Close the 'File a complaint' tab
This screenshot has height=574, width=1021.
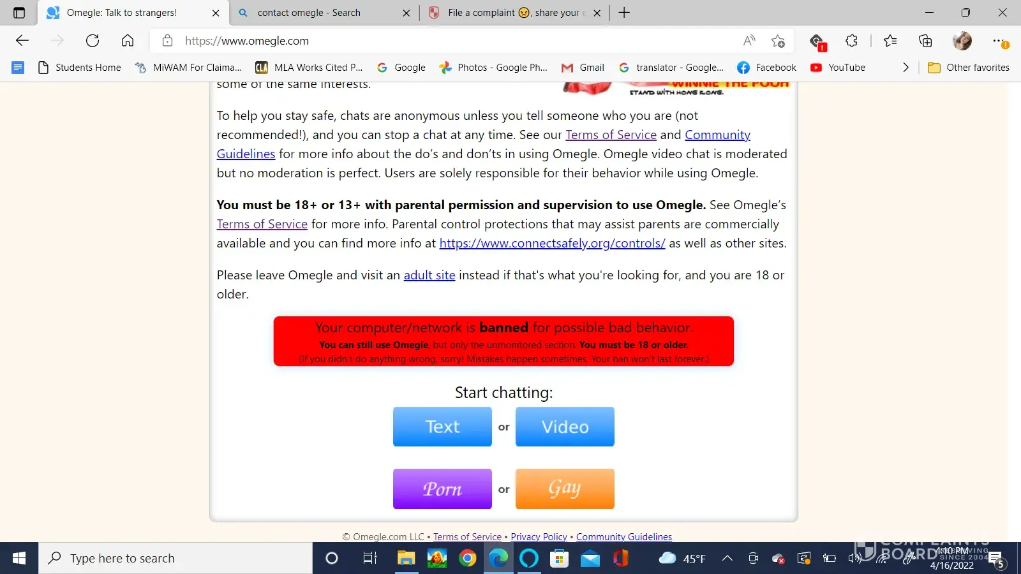click(x=597, y=13)
